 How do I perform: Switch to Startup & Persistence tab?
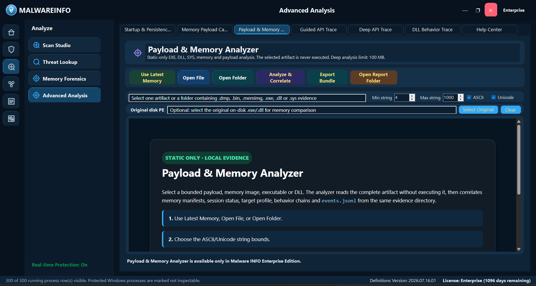(148, 30)
